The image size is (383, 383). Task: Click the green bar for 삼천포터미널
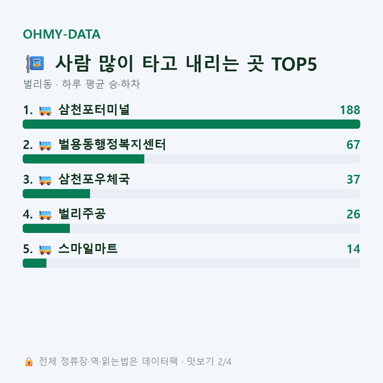coord(191,124)
